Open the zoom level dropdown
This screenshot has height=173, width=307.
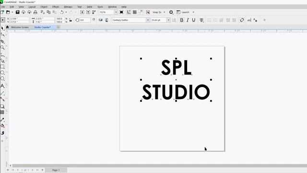(x=116, y=12)
